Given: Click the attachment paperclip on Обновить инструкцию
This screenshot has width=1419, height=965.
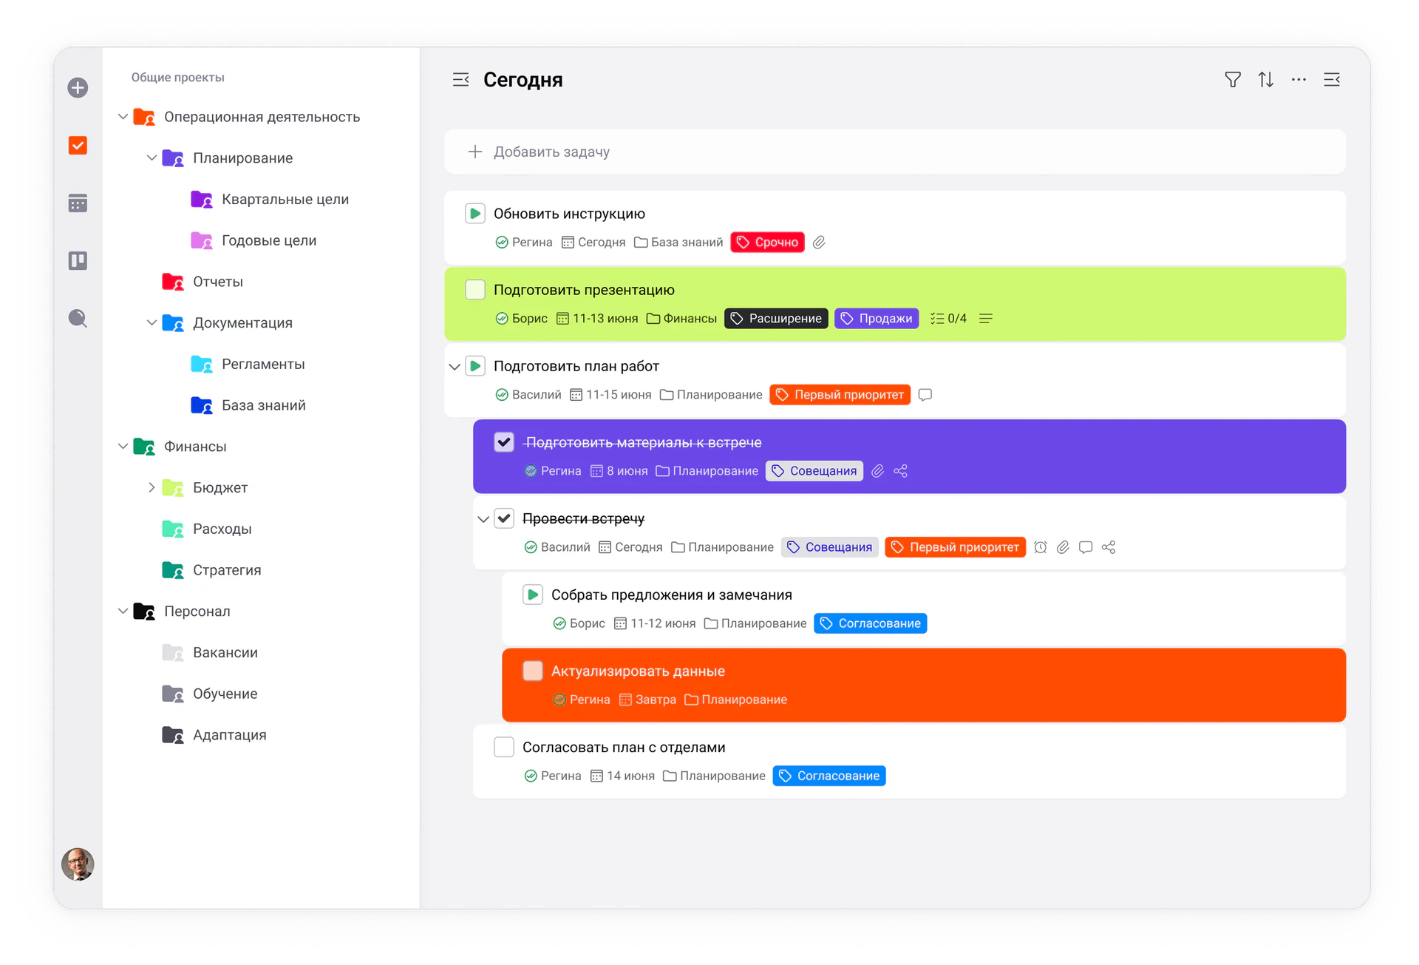Looking at the screenshot, I should click(x=819, y=243).
